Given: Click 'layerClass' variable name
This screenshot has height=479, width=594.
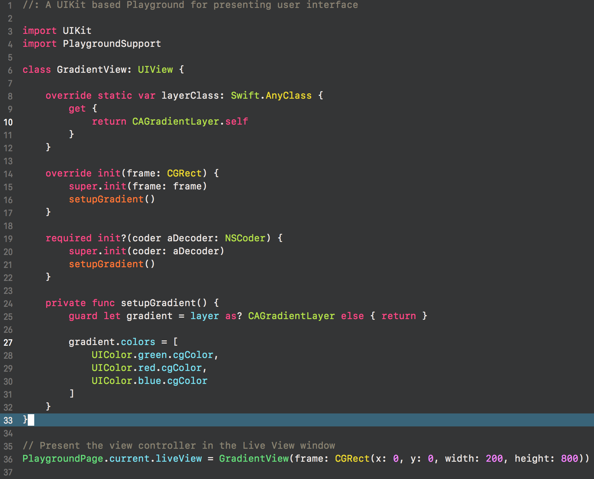Looking at the screenshot, I should (190, 95).
